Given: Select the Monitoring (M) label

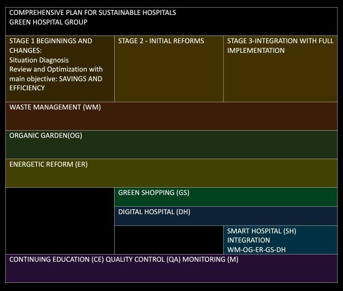Looking at the screenshot, I should click(211, 259).
